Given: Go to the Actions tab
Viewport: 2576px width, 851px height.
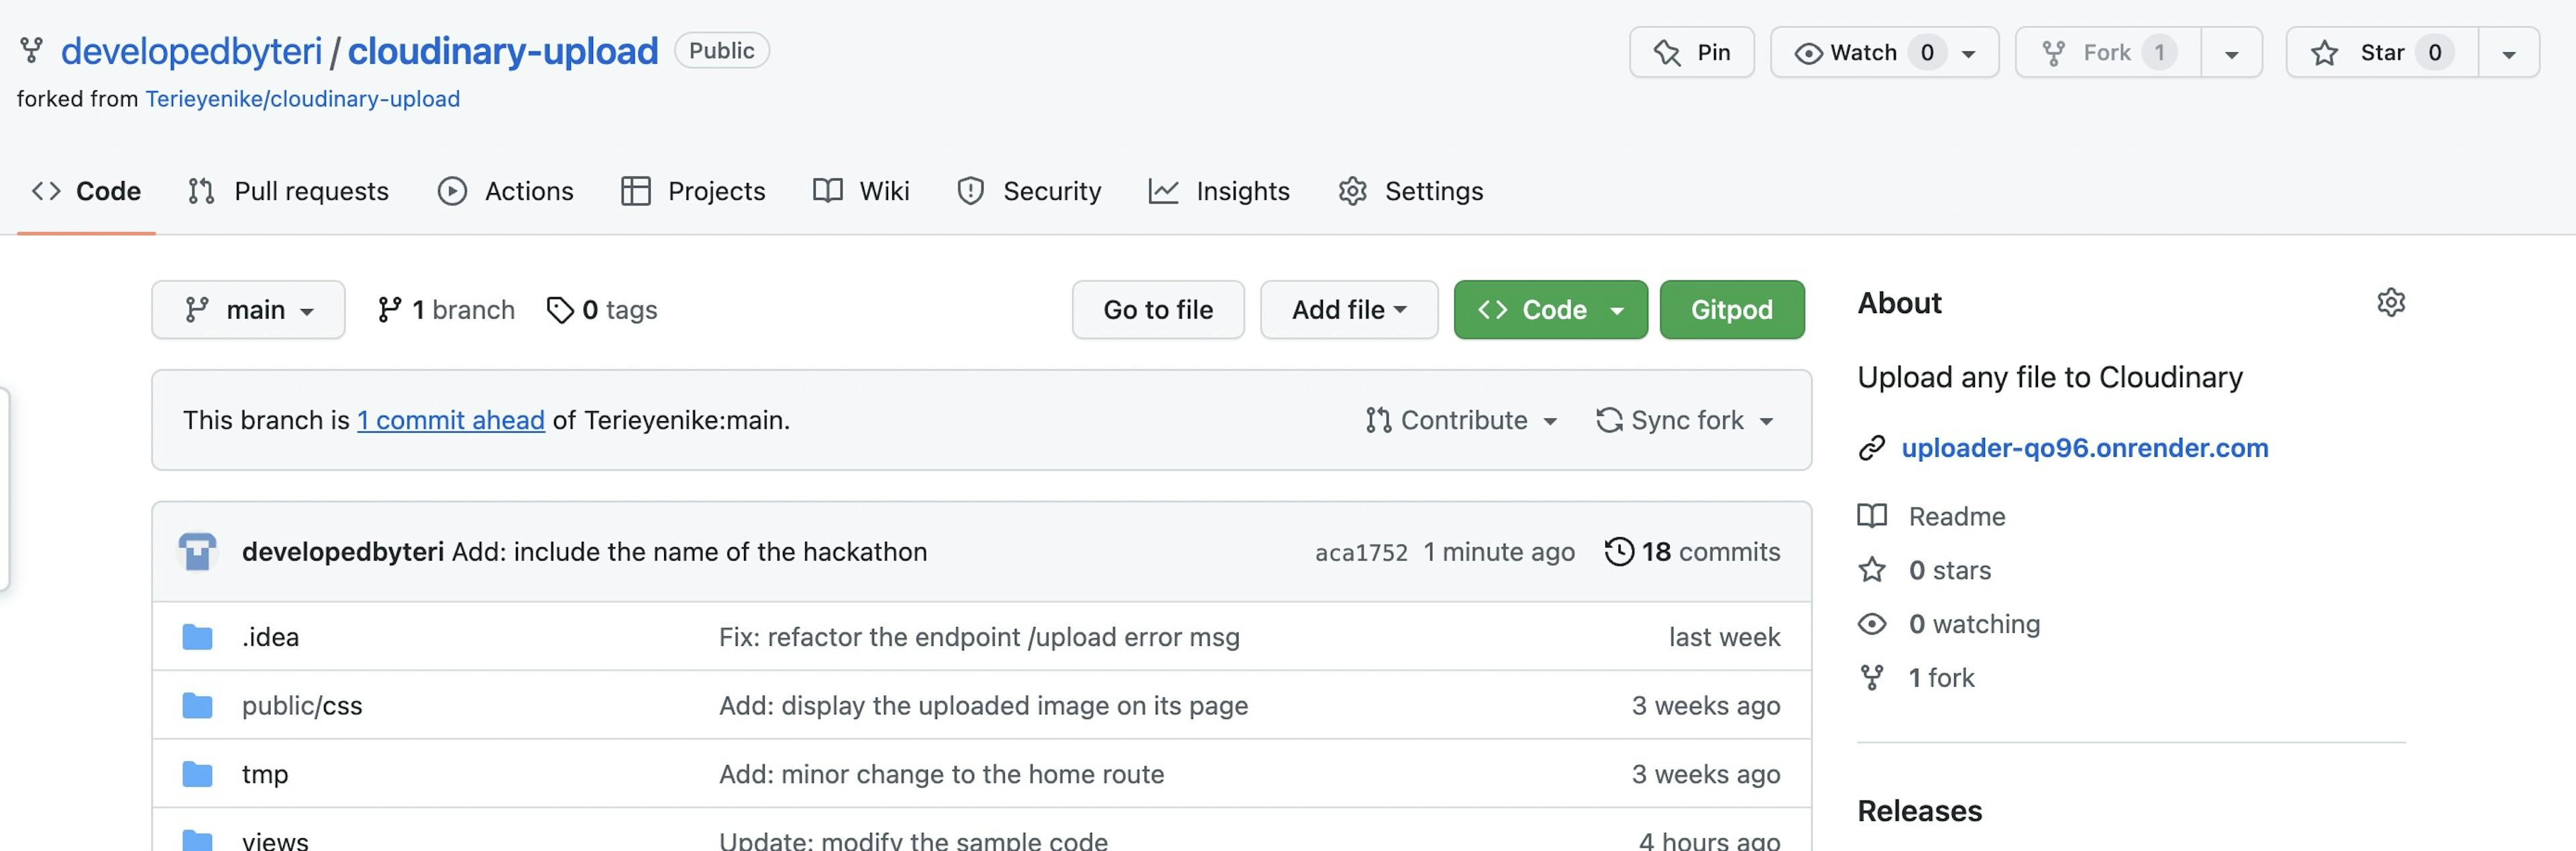Looking at the screenshot, I should tap(506, 191).
